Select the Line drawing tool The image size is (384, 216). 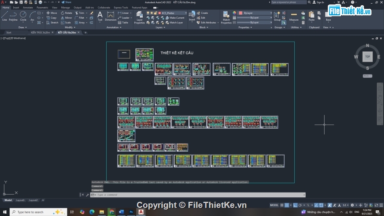tap(4, 15)
